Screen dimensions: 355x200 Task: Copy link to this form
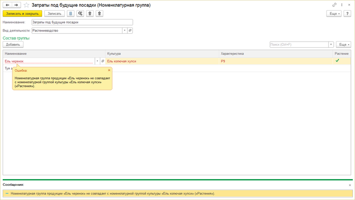[334, 5]
